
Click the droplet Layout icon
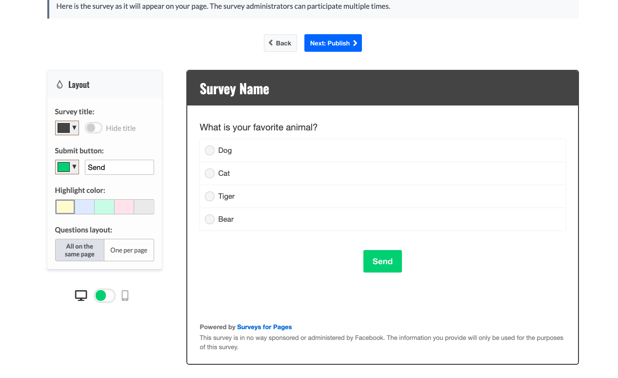[x=60, y=84]
